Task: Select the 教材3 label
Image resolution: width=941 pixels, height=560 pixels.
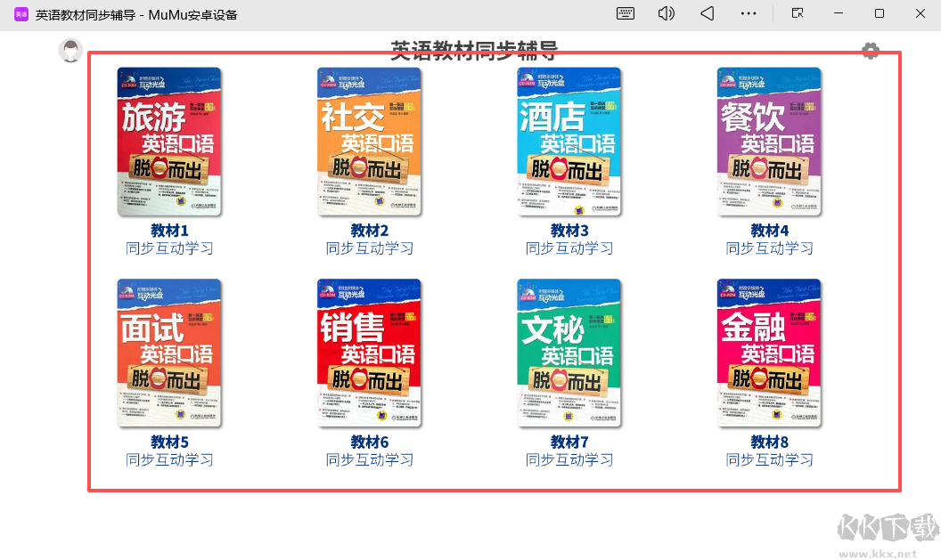Action: click(569, 231)
